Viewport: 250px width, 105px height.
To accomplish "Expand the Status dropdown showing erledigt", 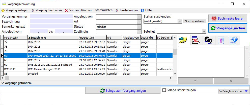I will (x=139, y=27).
